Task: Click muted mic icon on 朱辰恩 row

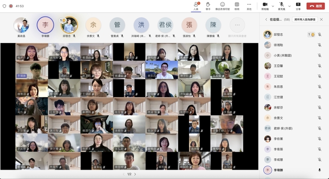Action: 319,87
